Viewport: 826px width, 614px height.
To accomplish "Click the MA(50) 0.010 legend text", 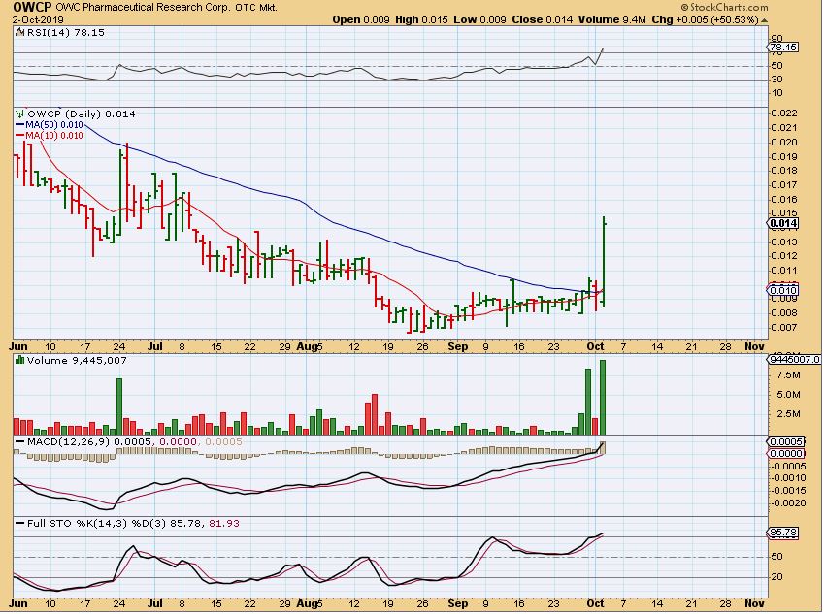I will (x=54, y=125).
